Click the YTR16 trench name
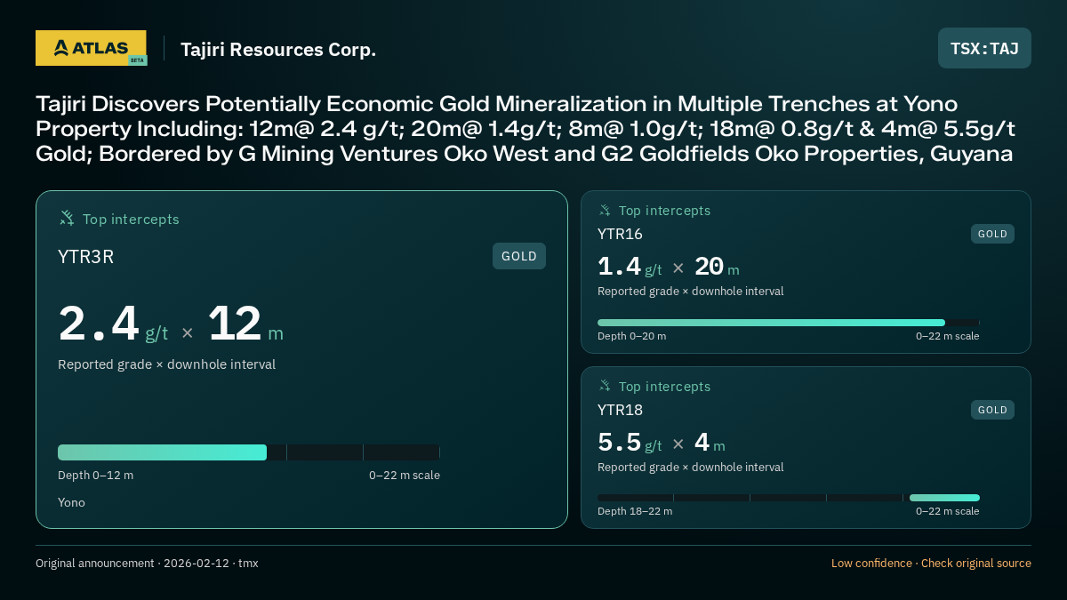Viewport: 1067px width, 600px height. tap(620, 234)
